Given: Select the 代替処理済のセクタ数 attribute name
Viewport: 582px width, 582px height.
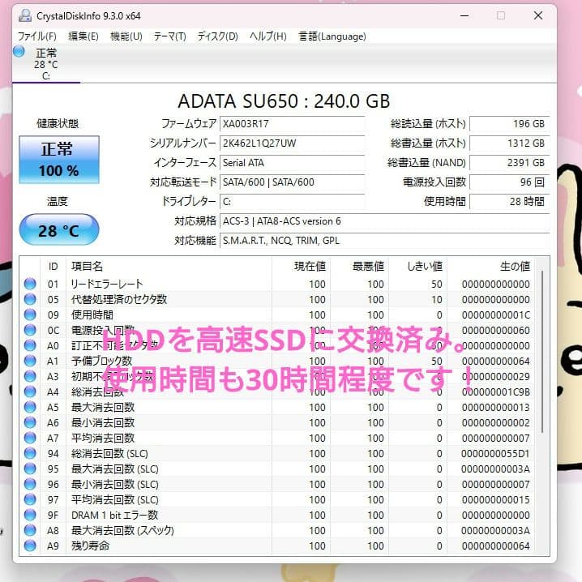Looking at the screenshot, I should click(119, 299).
